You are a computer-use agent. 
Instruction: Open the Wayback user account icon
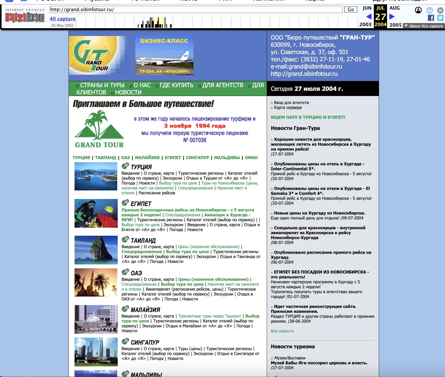418,10
